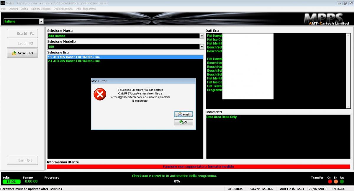Click the email button in error dialog
Image resolution: width=354 pixels, height=191 pixels.
[183, 114]
